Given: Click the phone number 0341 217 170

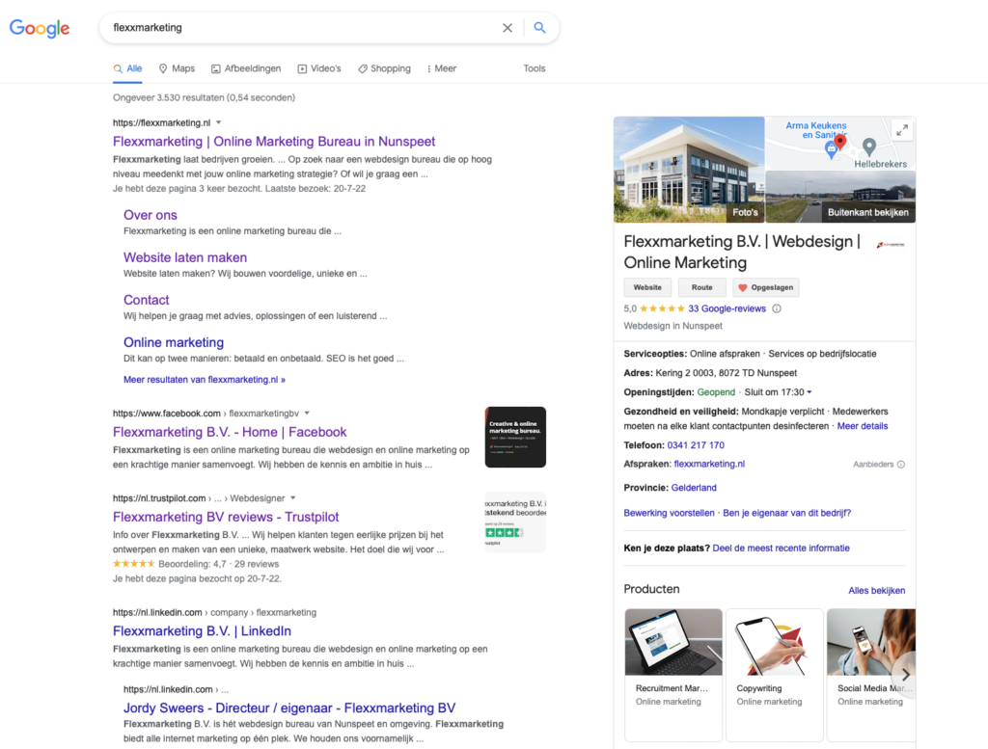Looking at the screenshot, I should tap(696, 445).
